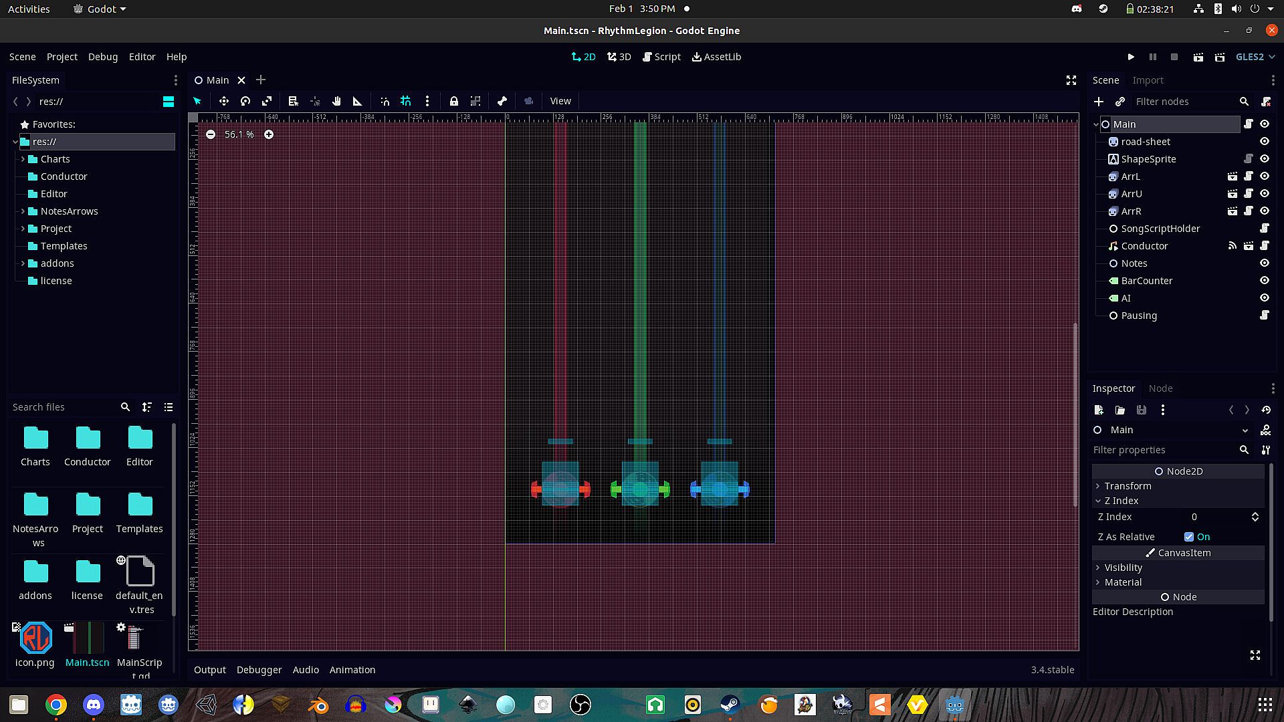Expand the Transform section in the Inspector
This screenshot has width=1284, height=722.
1128,486
